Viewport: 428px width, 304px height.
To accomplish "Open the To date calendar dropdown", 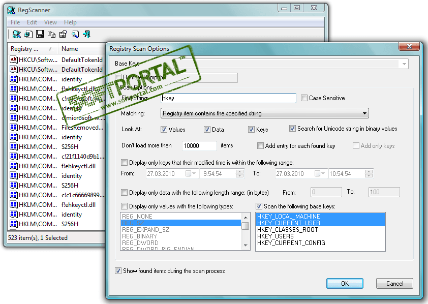I will [x=320, y=173].
